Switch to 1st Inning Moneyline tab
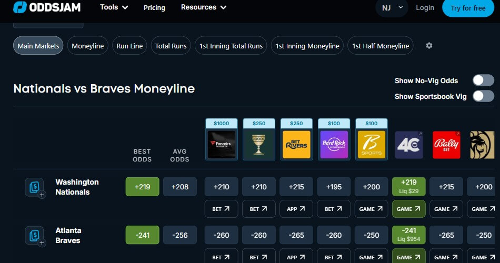 [x=307, y=46]
